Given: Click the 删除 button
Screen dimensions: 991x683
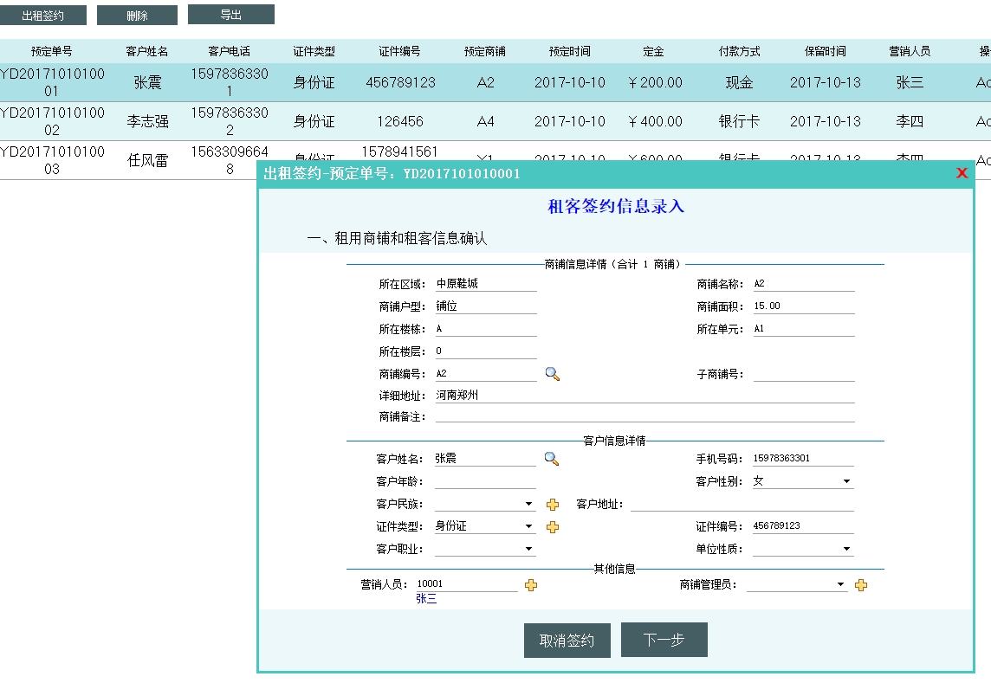Looking at the screenshot, I should (x=137, y=16).
